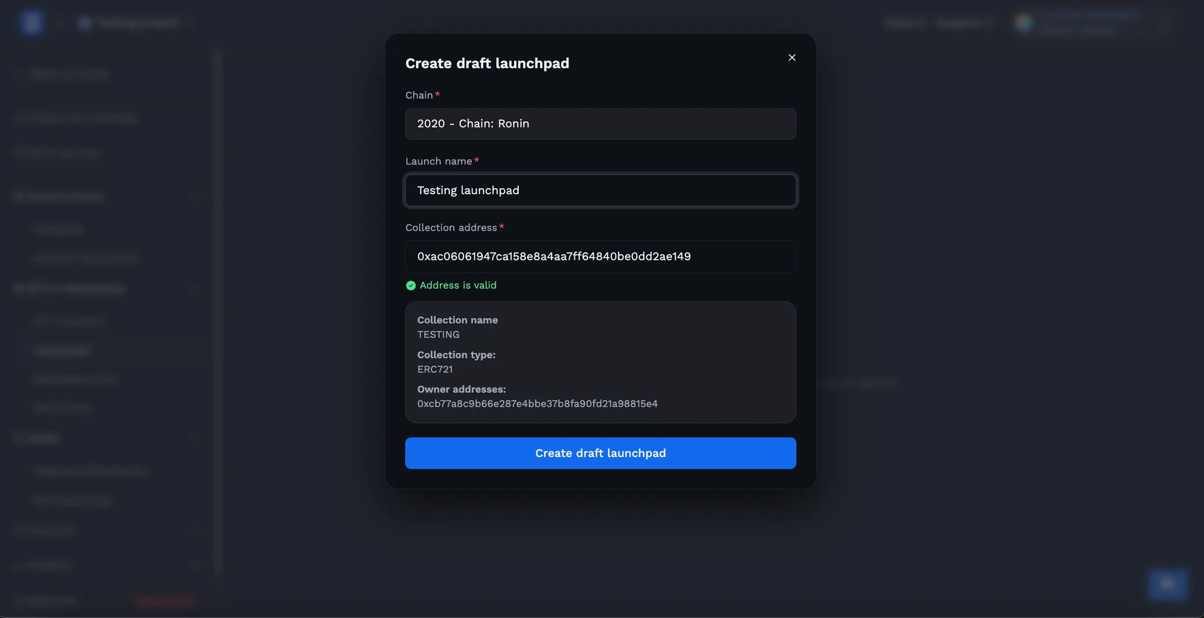Click the green valid-address checkmark icon
This screenshot has height=618, width=1204.
tap(411, 285)
